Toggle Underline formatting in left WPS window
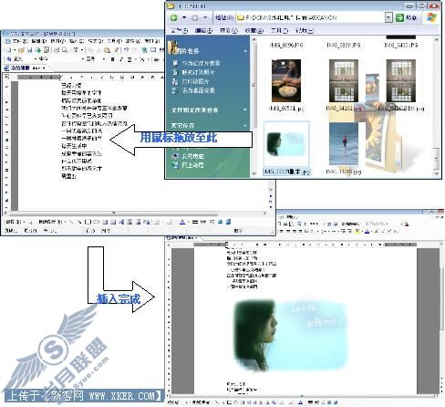Image resolution: width=445 pixels, height=407 pixels. (x=129, y=59)
